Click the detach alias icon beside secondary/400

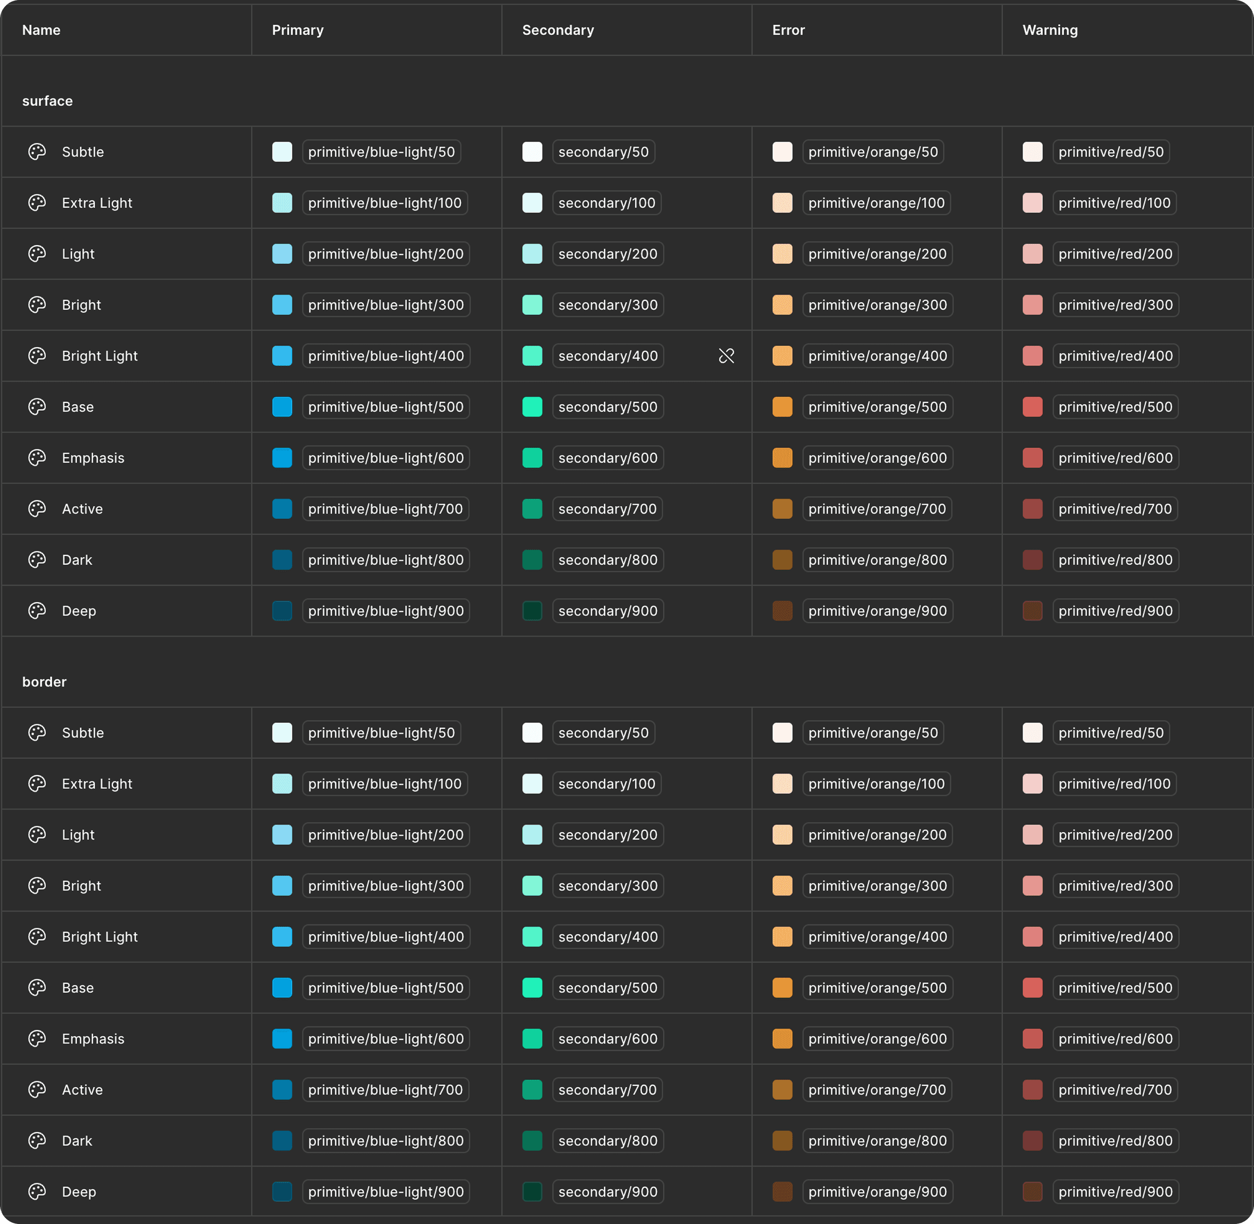(726, 356)
